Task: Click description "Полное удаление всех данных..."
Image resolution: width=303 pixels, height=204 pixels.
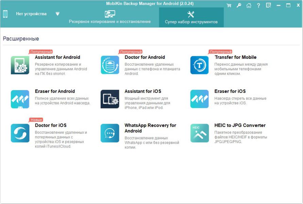Action: click(63, 101)
